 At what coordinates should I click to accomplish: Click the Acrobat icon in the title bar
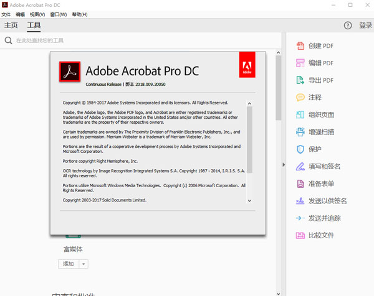(4, 4)
